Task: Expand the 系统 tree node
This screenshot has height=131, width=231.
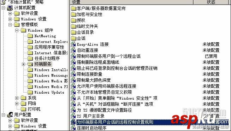Action: (x=17, y=98)
